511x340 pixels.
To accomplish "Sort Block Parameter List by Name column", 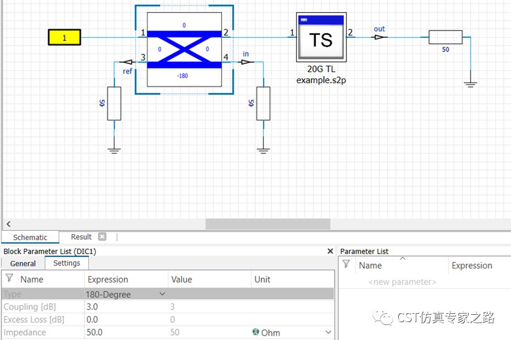I will click(31, 279).
